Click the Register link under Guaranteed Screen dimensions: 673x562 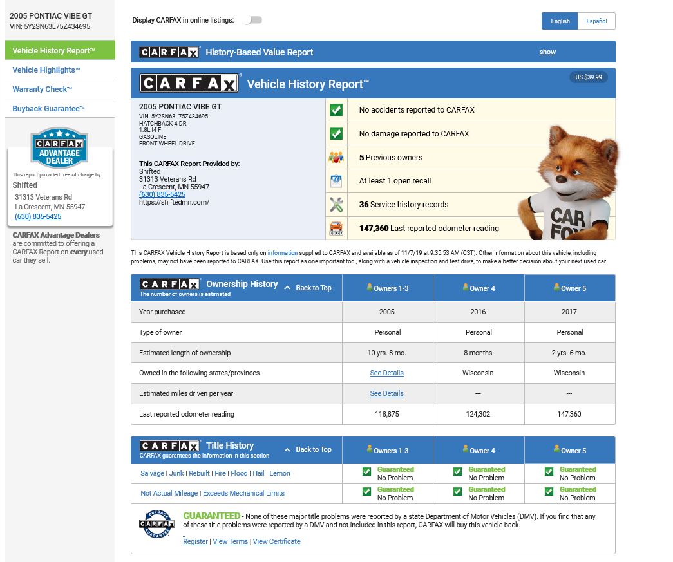coord(195,541)
